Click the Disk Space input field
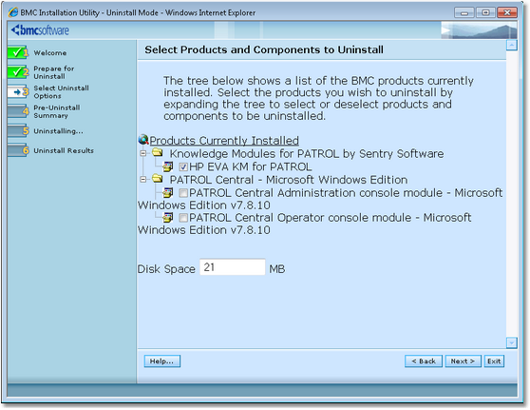The height and width of the screenshot is (410, 530). coord(232,267)
